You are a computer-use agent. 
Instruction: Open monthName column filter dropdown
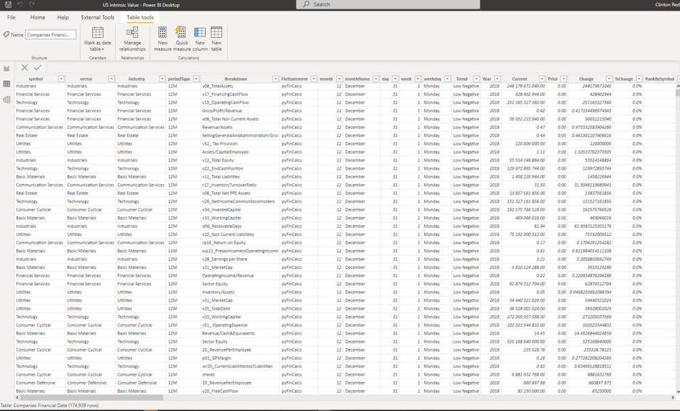pyautogui.click(x=376, y=79)
